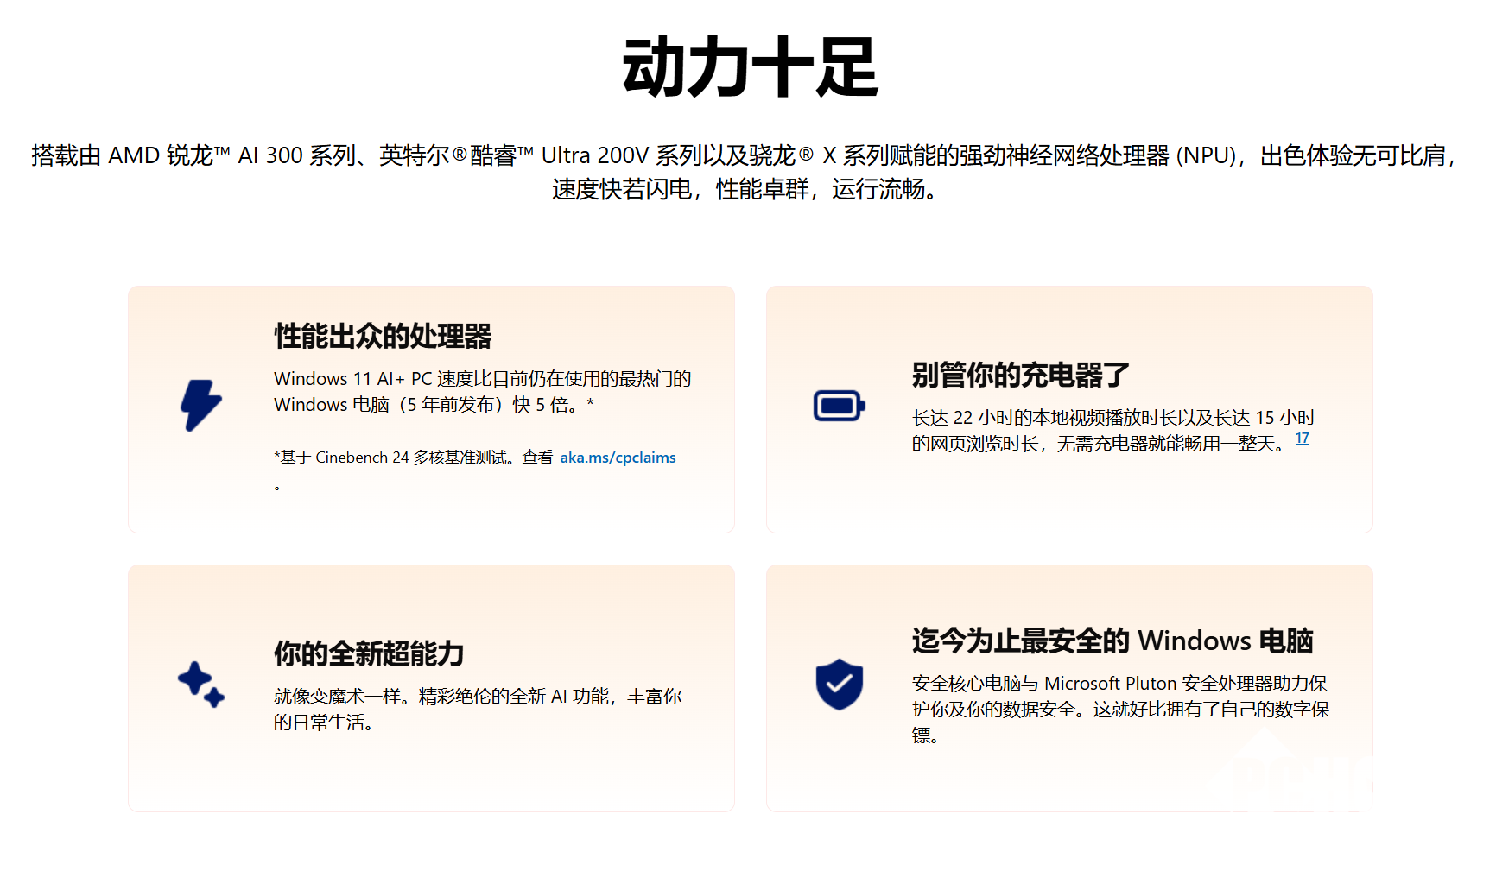
Task: Click the shield checkmark security icon
Action: point(839,685)
